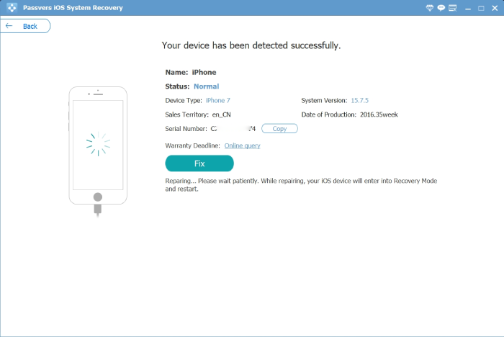The width and height of the screenshot is (504, 337).
Task: Minimize the Passvers window
Action: point(468,9)
